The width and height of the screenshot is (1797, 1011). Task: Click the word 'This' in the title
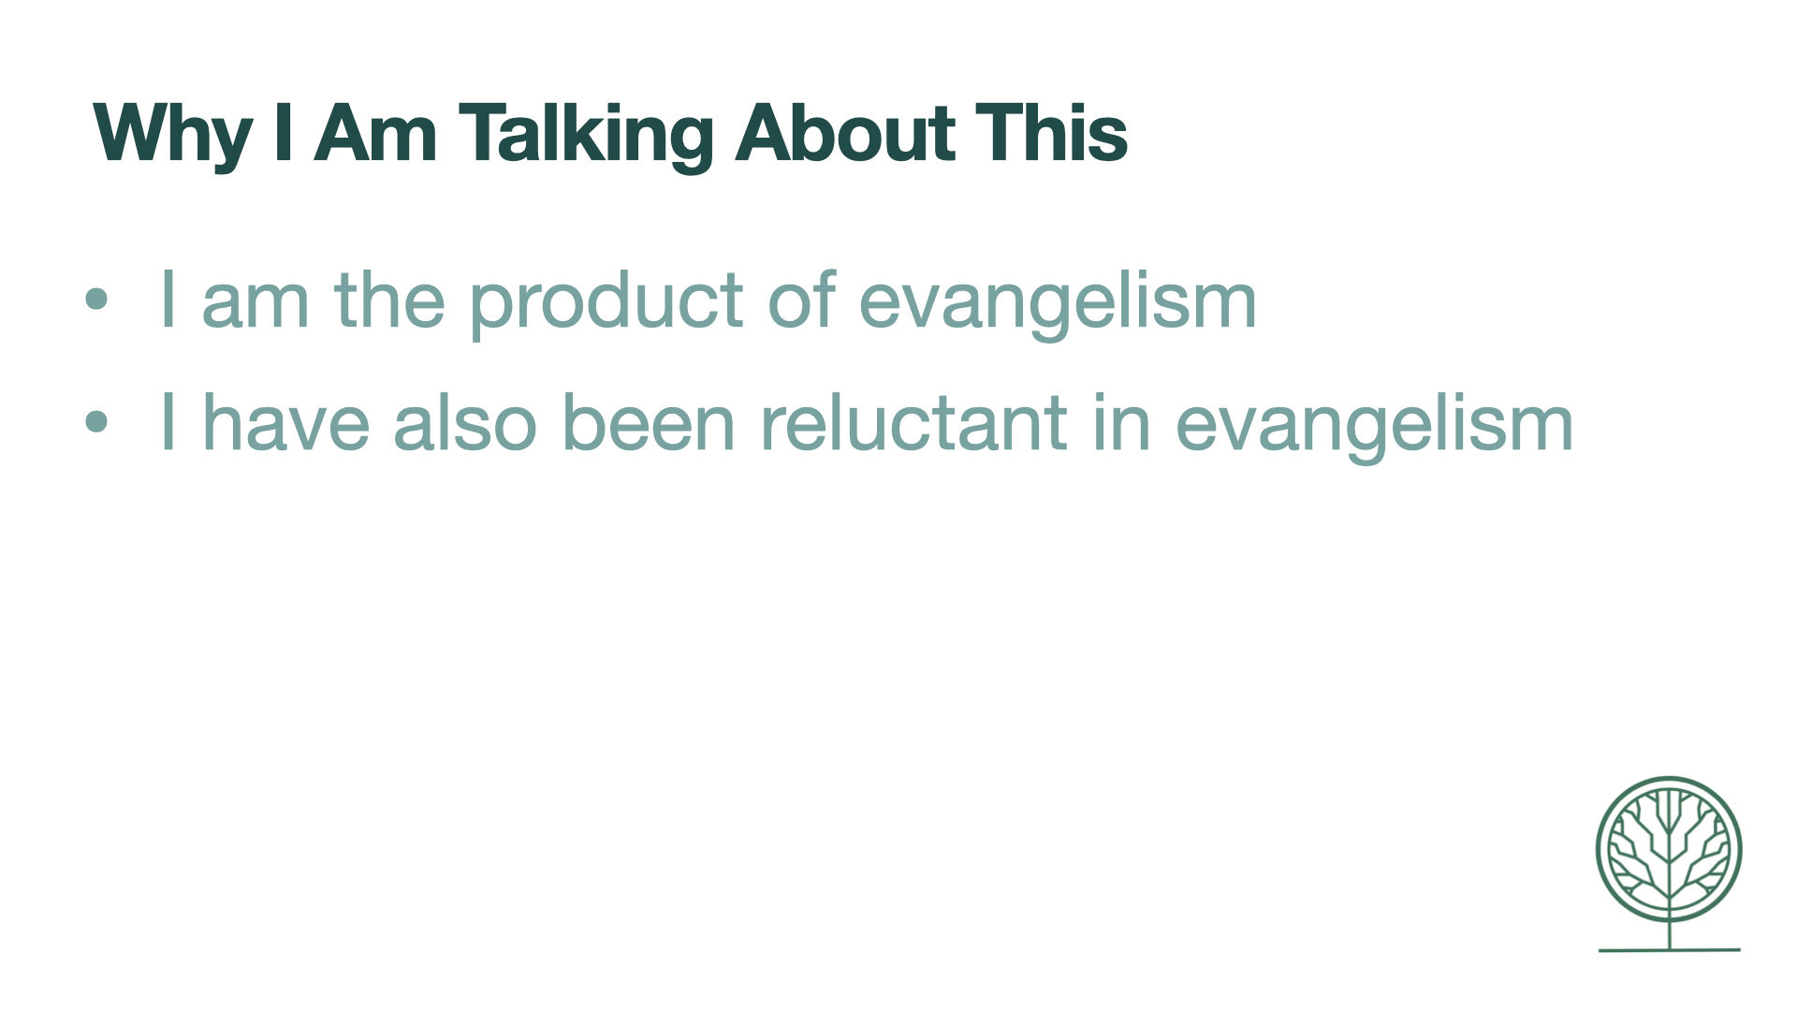[x=1051, y=132]
